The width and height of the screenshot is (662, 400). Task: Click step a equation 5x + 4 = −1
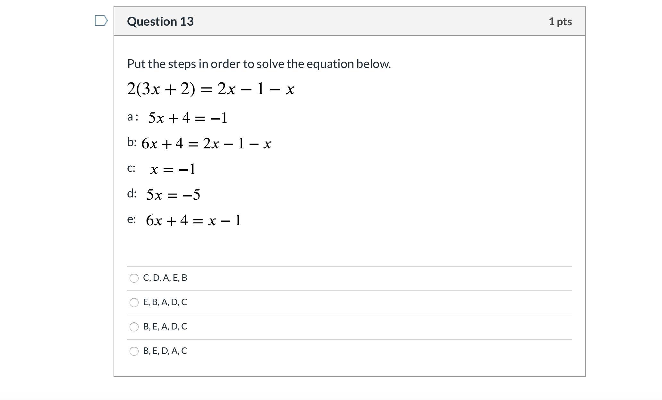pyautogui.click(x=188, y=118)
